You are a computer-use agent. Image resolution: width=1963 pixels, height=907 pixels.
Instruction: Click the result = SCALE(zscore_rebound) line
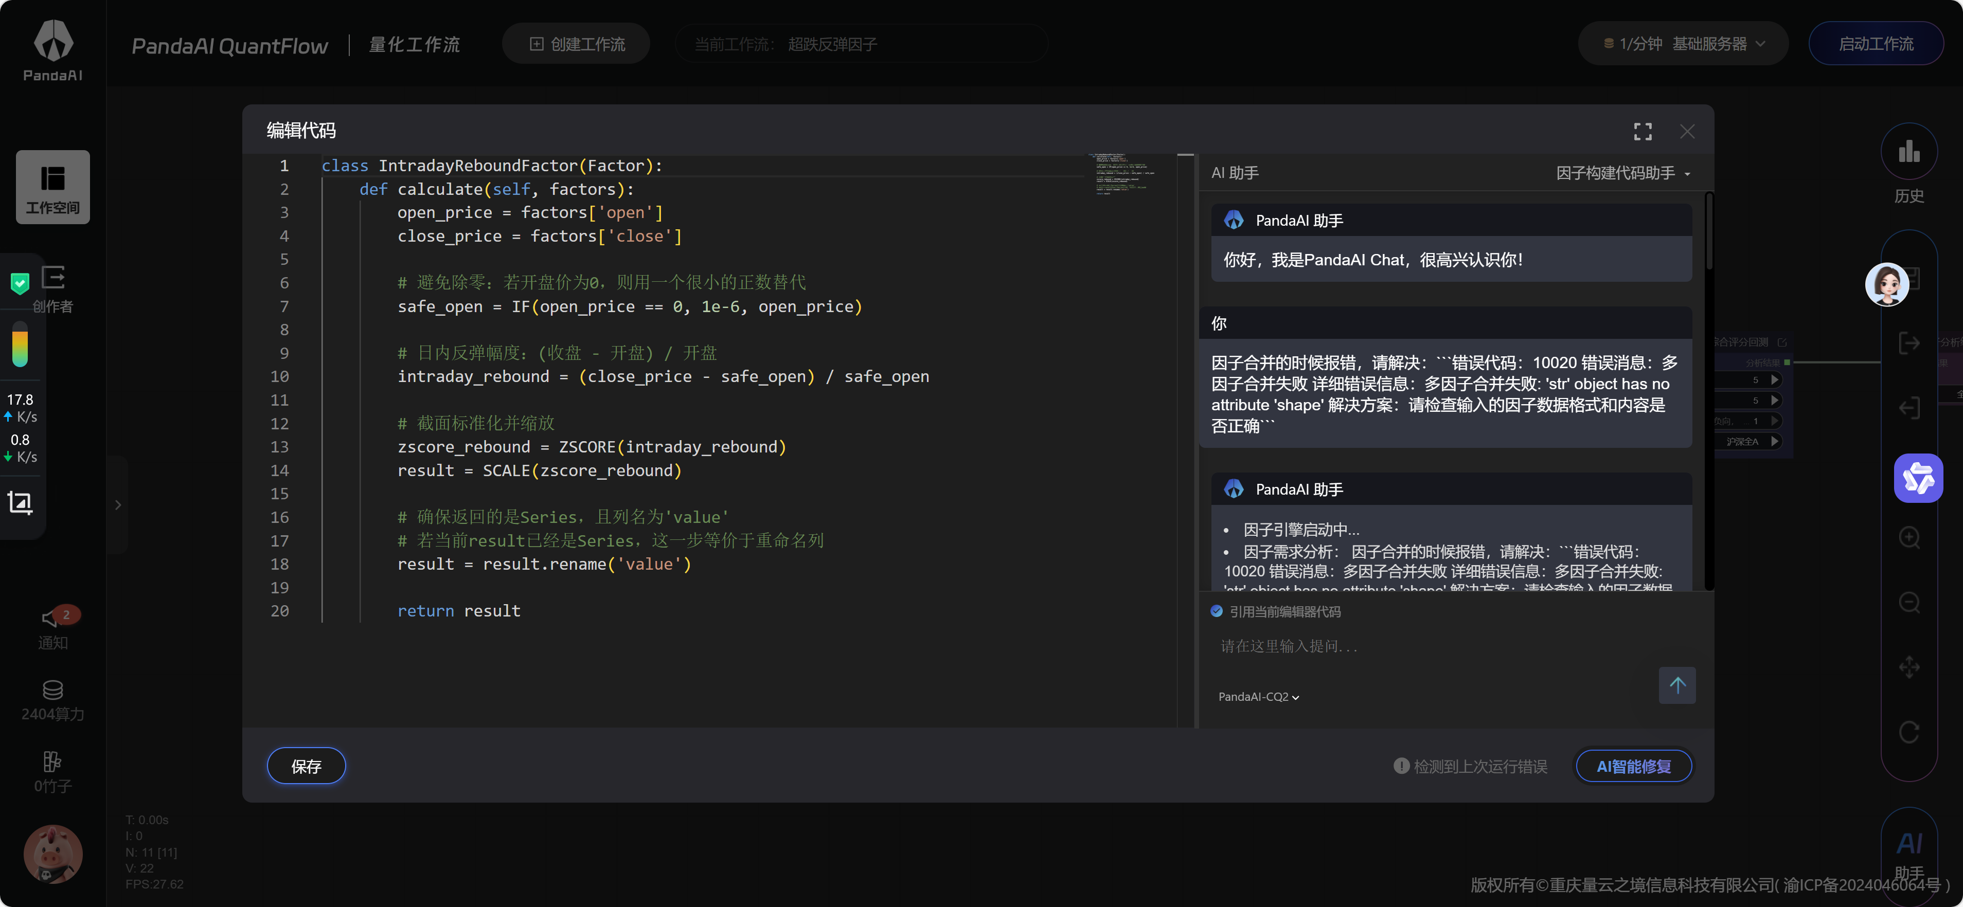point(540,470)
